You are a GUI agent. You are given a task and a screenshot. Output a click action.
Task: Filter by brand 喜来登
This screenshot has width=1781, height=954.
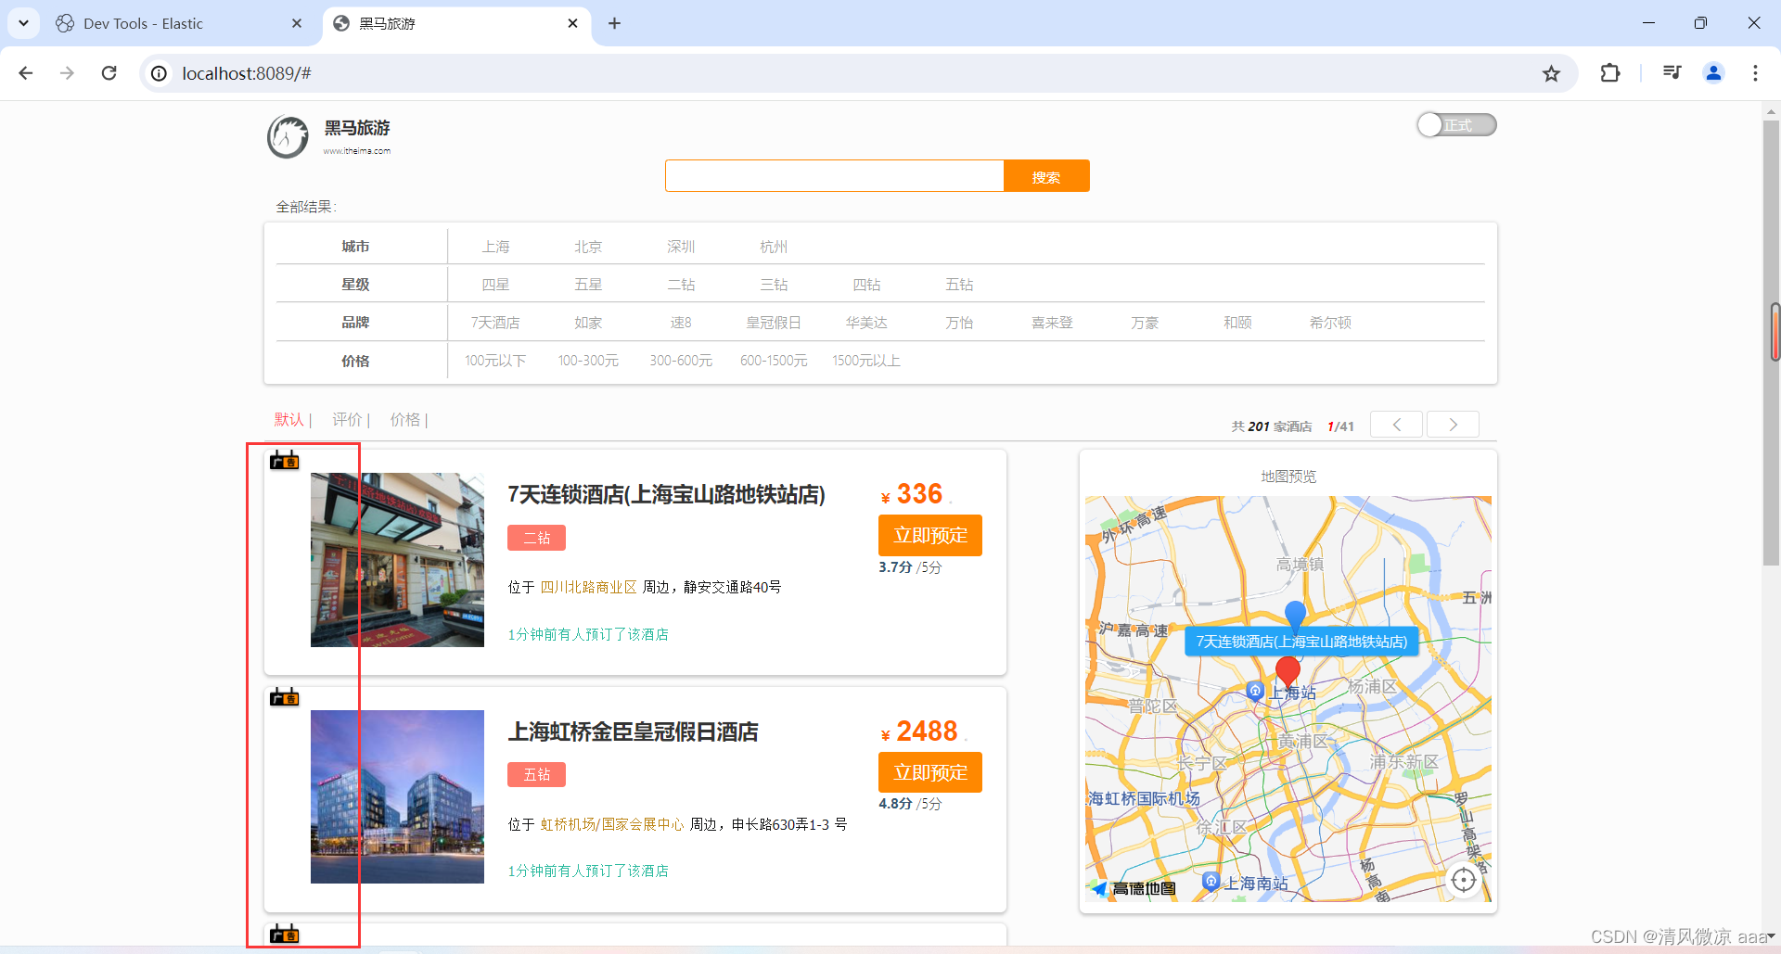click(1052, 323)
